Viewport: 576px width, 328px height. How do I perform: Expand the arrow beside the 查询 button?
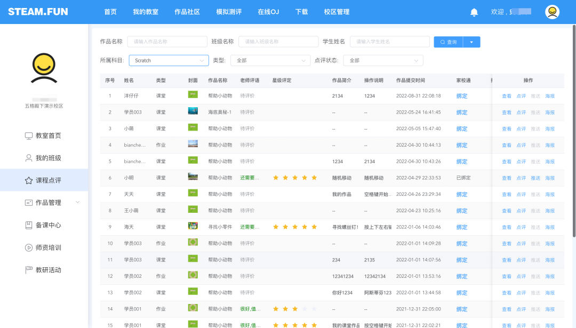point(471,42)
